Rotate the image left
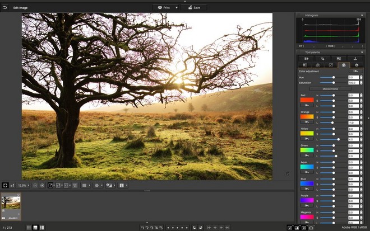This screenshot has height=231, width=370. point(195,228)
